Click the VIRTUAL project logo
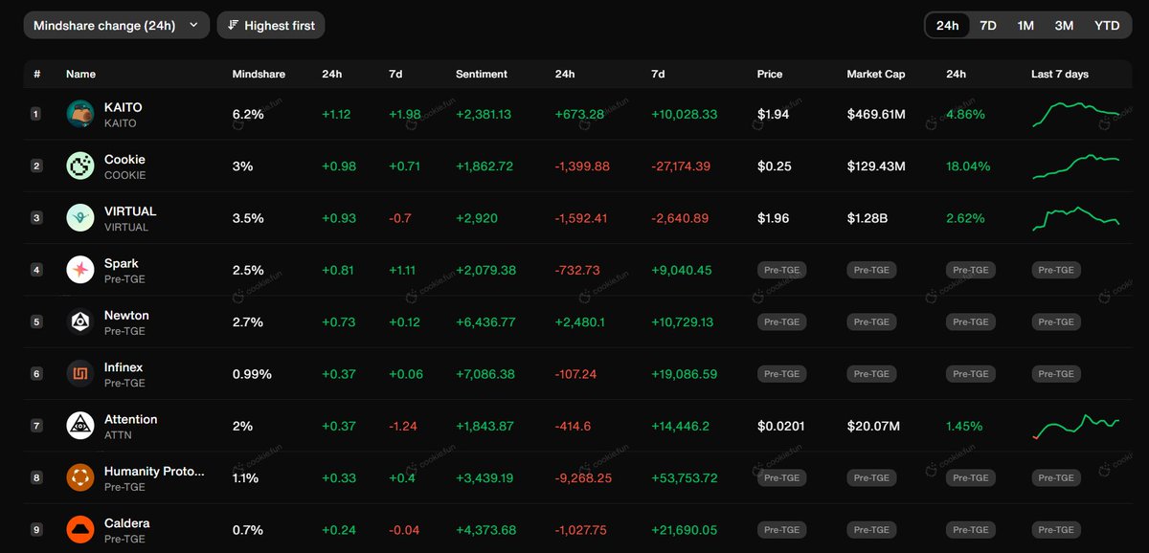The image size is (1149, 553). (80, 218)
